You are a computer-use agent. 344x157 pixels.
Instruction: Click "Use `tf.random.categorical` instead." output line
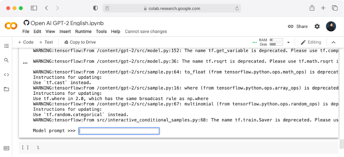click(x=81, y=115)
